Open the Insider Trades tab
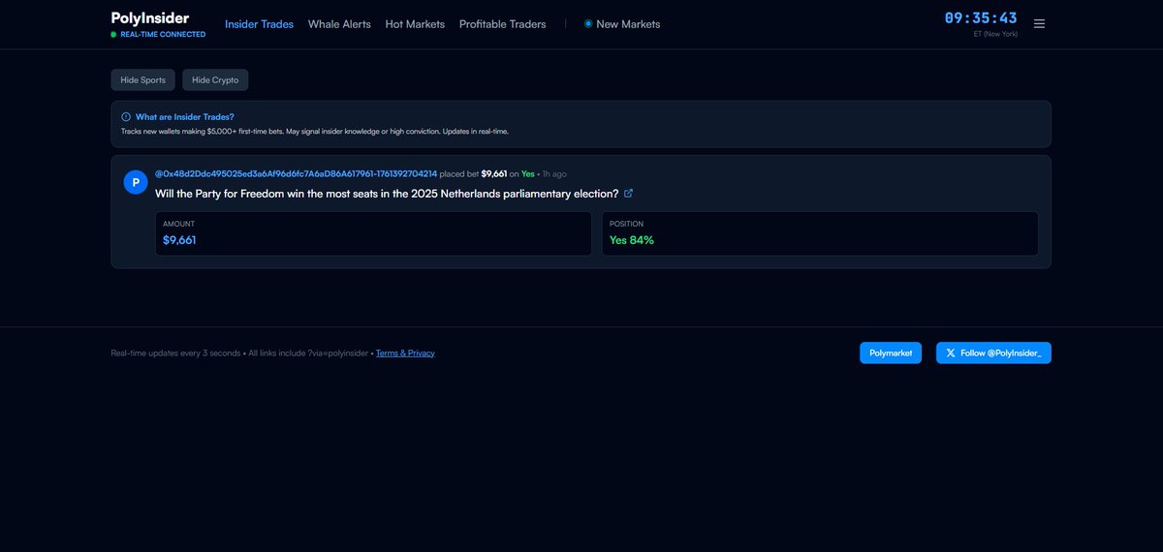 point(259,24)
